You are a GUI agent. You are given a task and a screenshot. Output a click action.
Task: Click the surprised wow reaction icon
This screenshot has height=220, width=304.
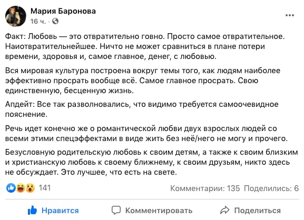click(30, 188)
